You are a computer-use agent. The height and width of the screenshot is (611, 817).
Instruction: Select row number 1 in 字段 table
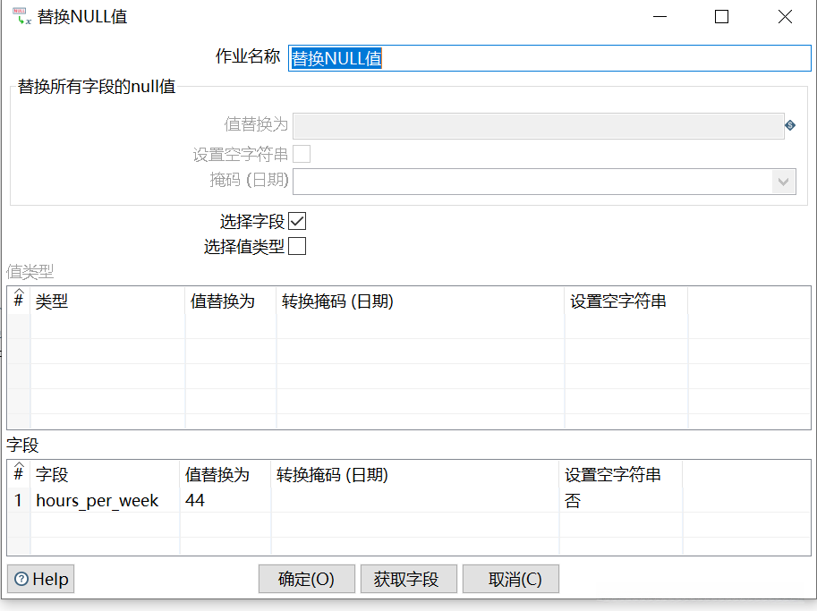[x=18, y=500]
